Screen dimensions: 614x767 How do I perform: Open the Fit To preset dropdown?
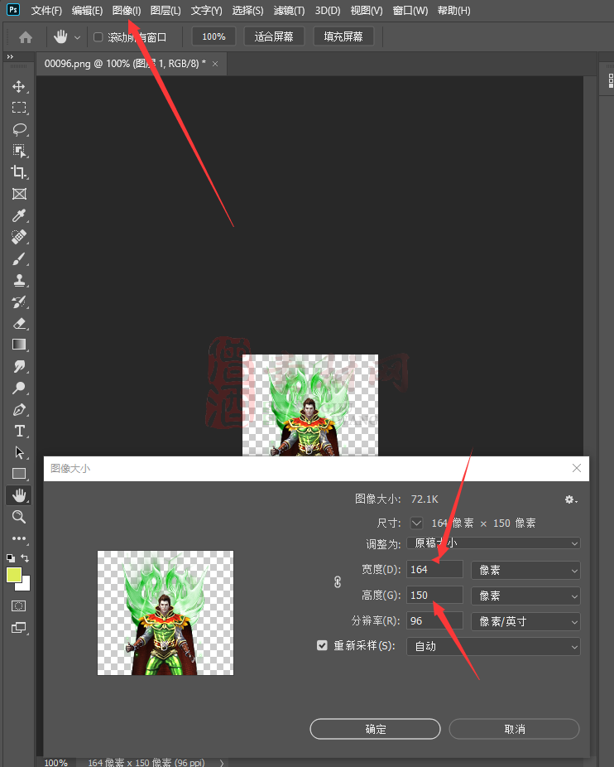coord(493,543)
